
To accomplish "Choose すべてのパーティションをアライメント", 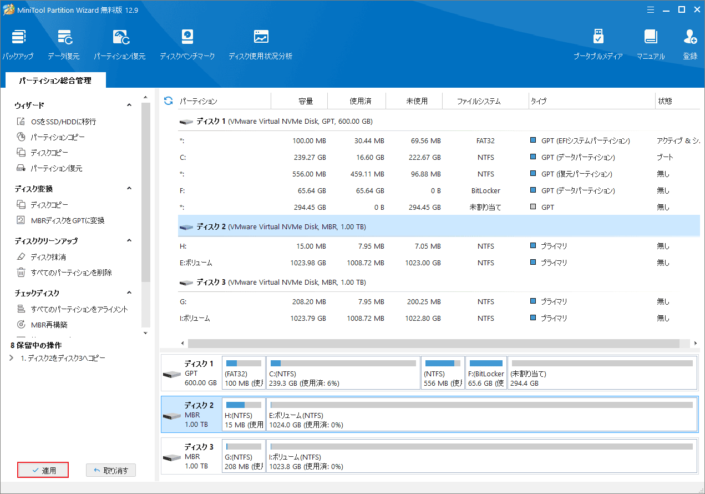I will point(72,309).
